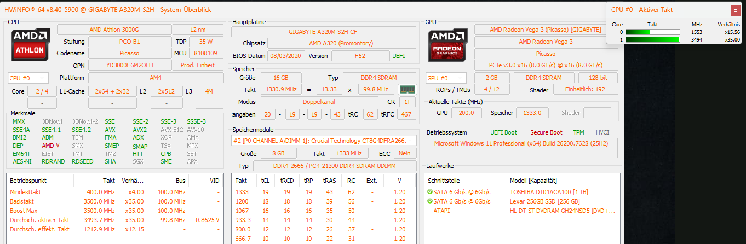Click the Einheitlich: 192 shader field
Screen dimensions: 746x244
pos(585,90)
